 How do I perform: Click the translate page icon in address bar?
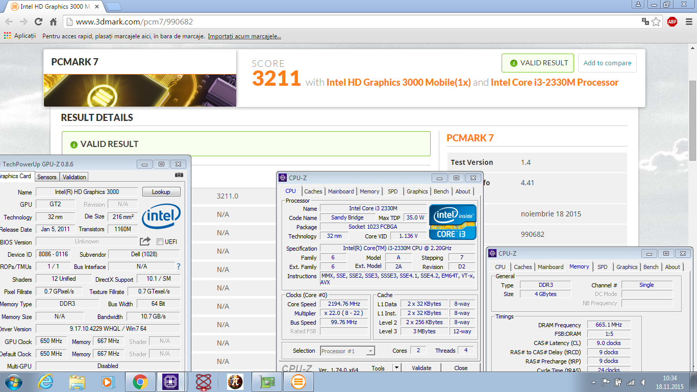(645, 21)
